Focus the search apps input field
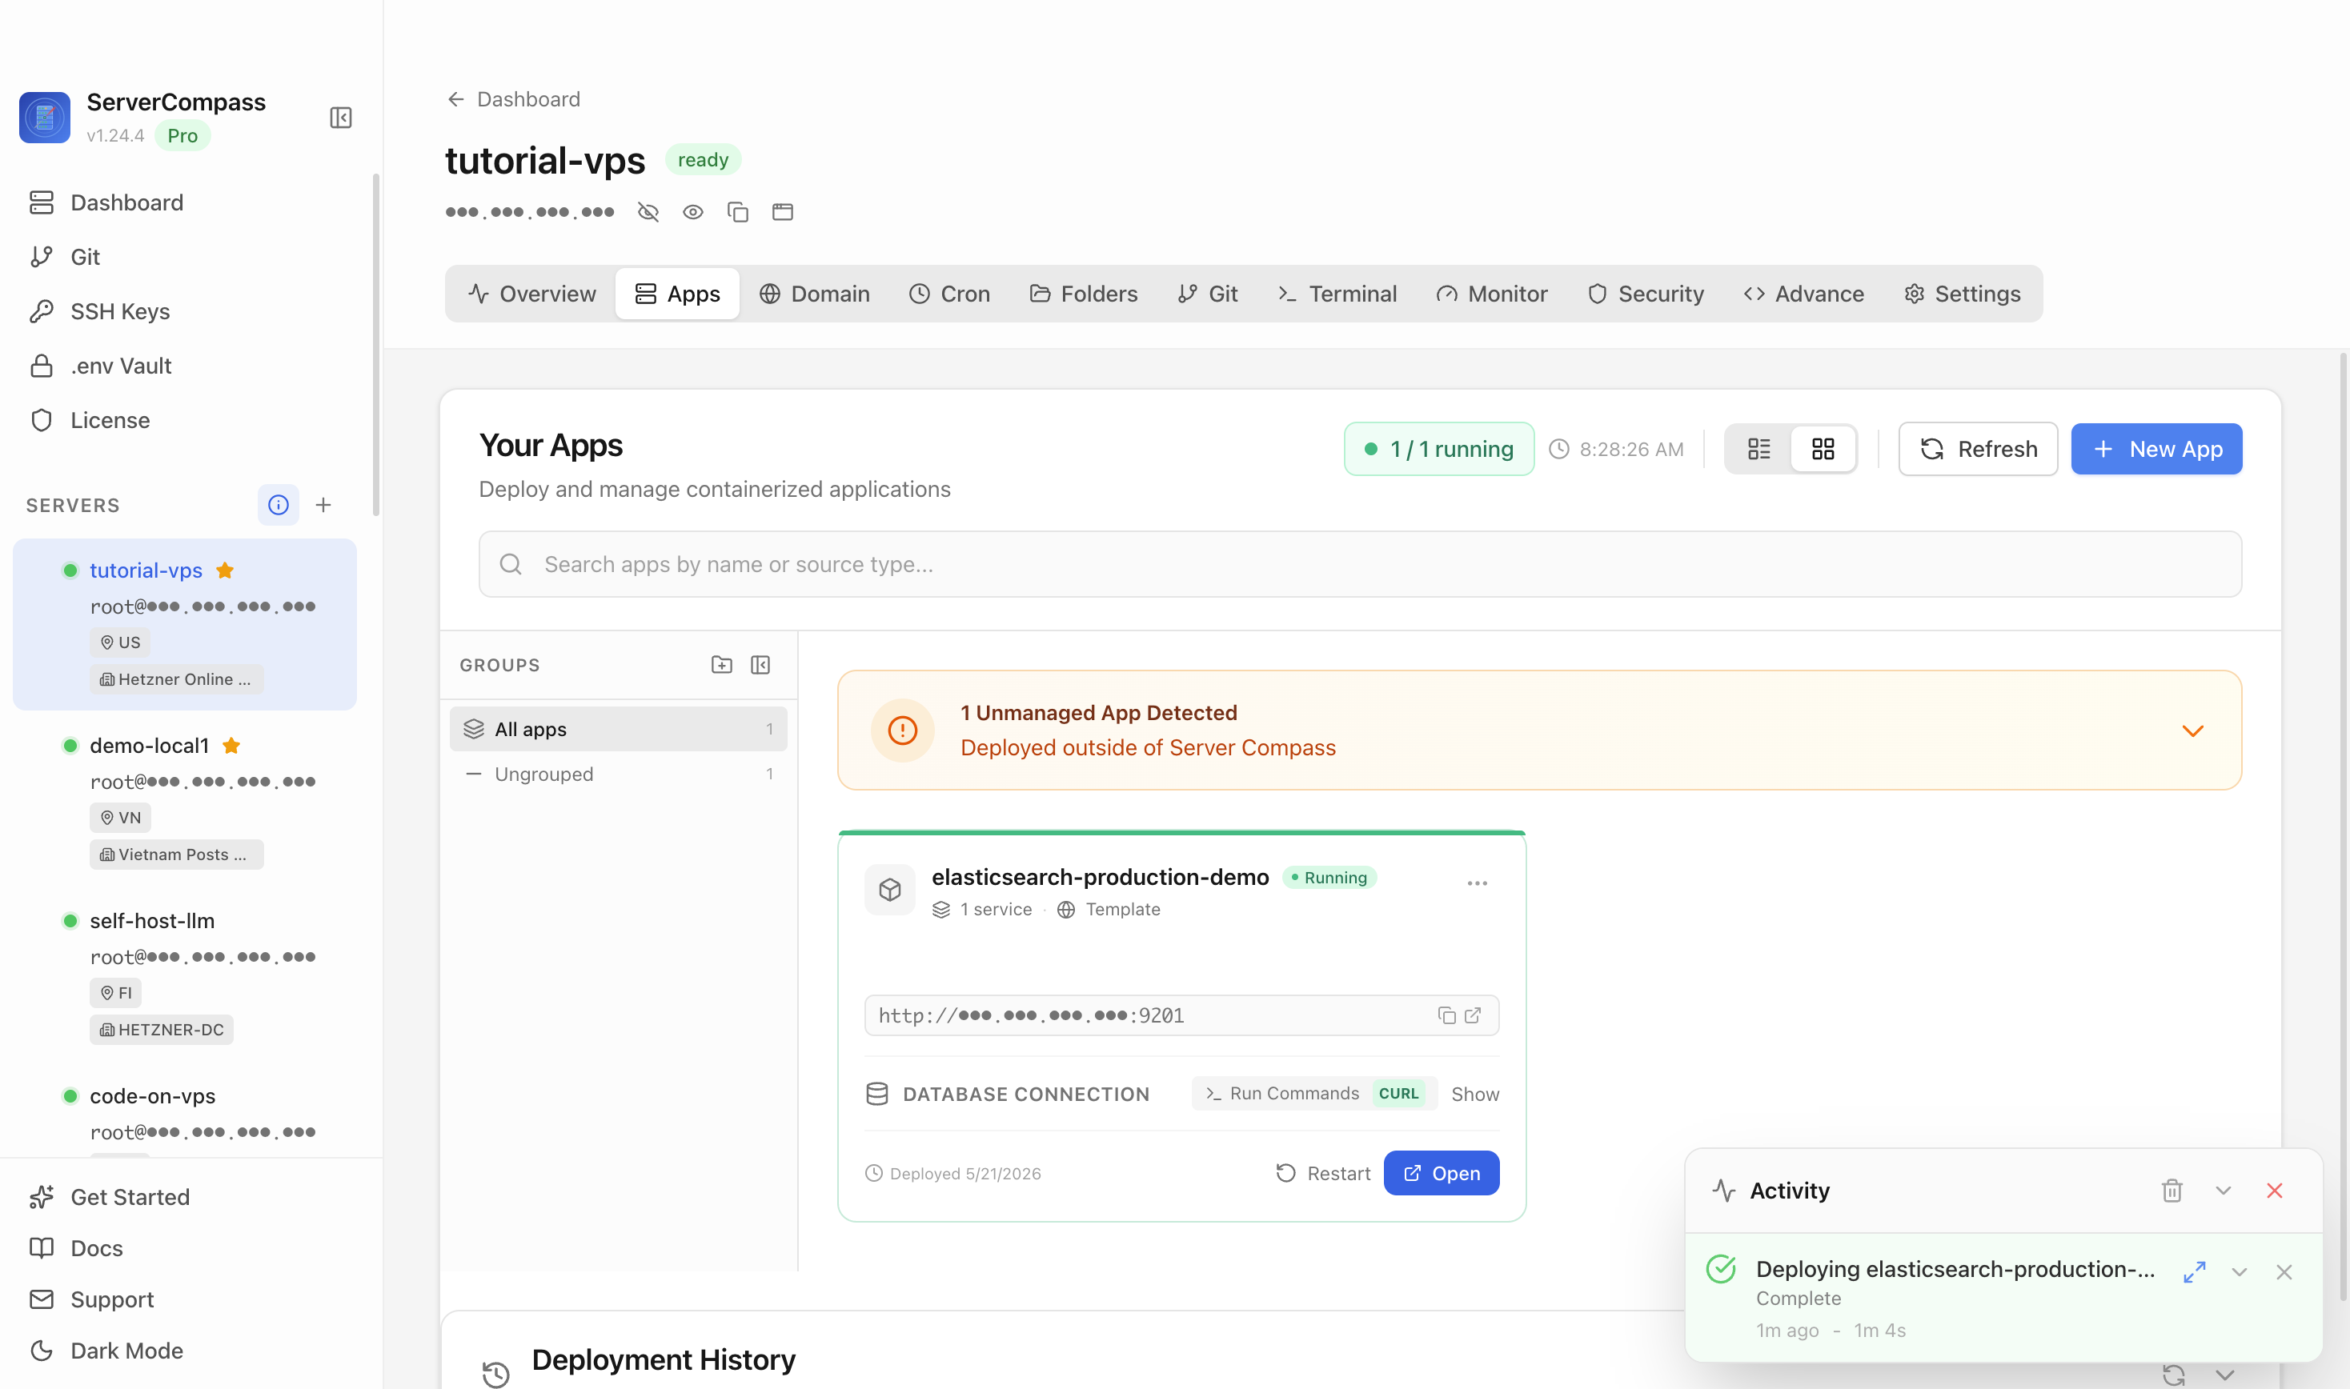This screenshot has width=2350, height=1389. pyautogui.click(x=1359, y=564)
